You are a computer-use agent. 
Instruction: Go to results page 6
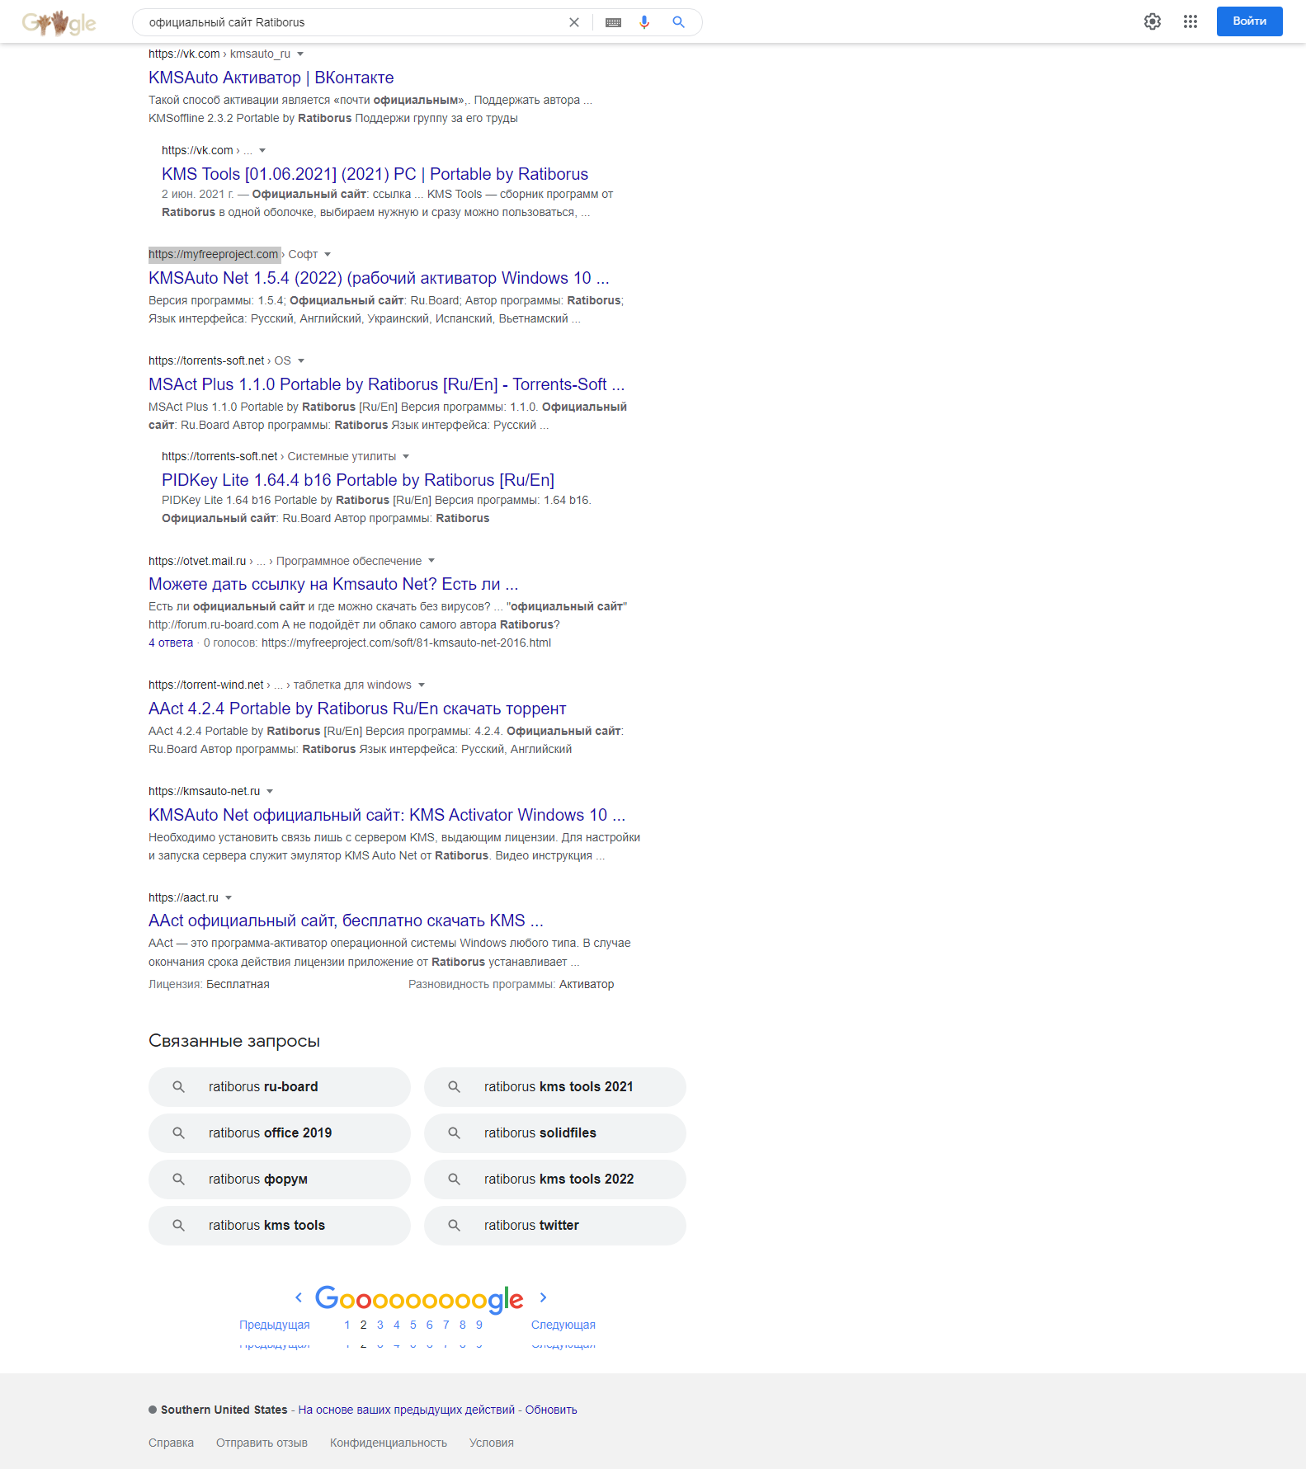(430, 1325)
